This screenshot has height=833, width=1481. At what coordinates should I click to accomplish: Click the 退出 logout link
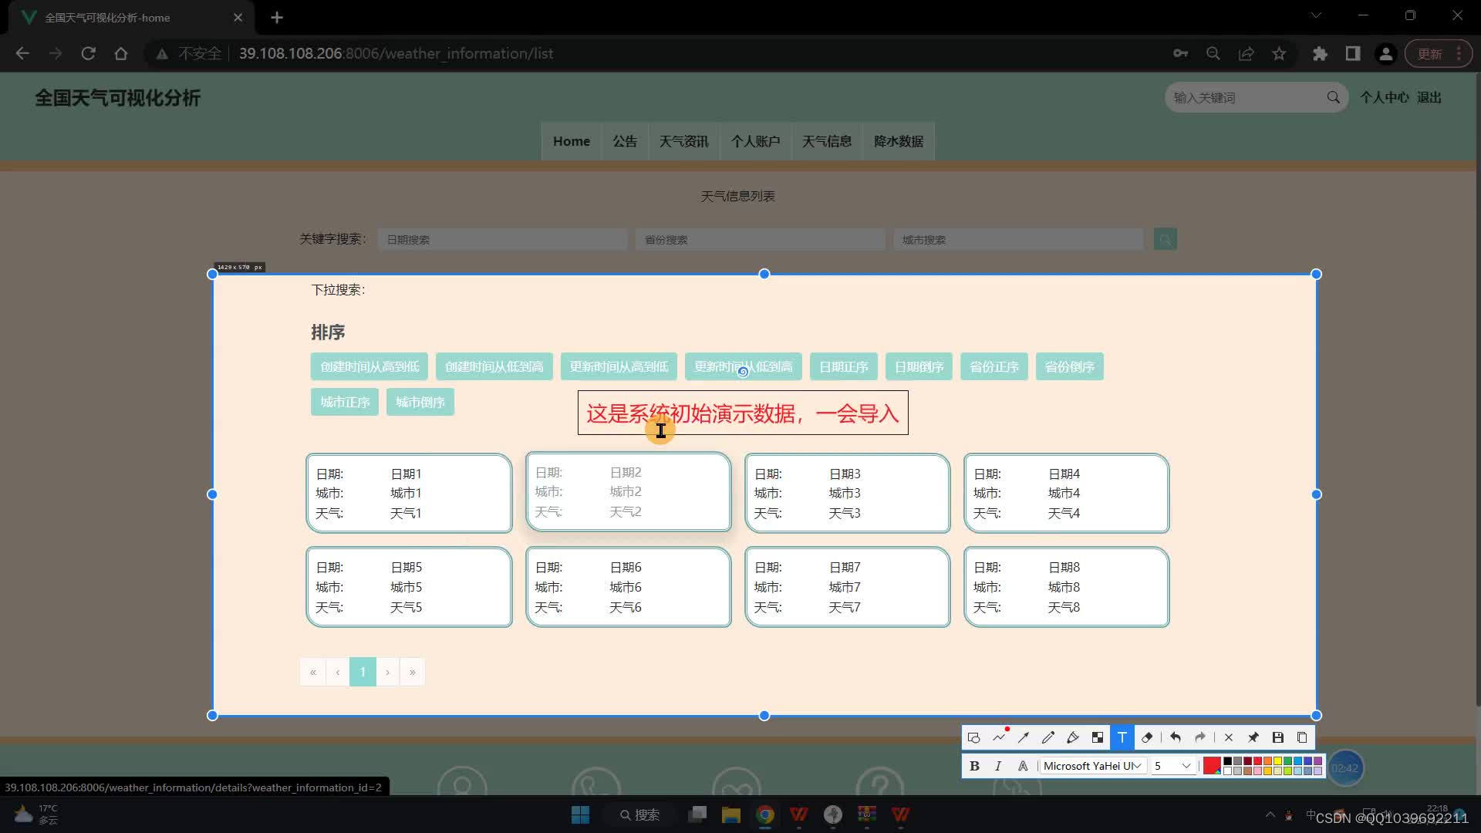1429,97
